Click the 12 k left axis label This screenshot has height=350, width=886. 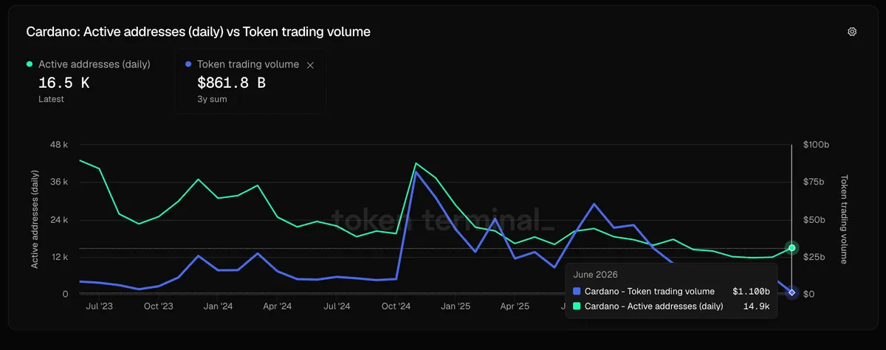pyautogui.click(x=60, y=257)
